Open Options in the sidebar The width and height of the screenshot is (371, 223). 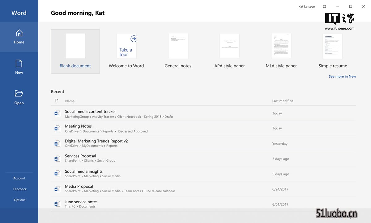click(x=19, y=200)
